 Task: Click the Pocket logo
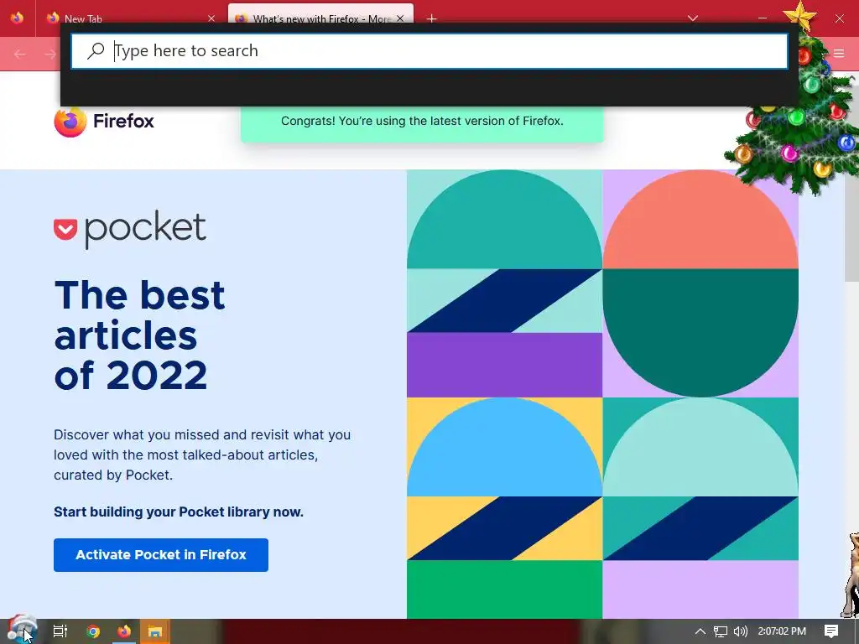130,229
